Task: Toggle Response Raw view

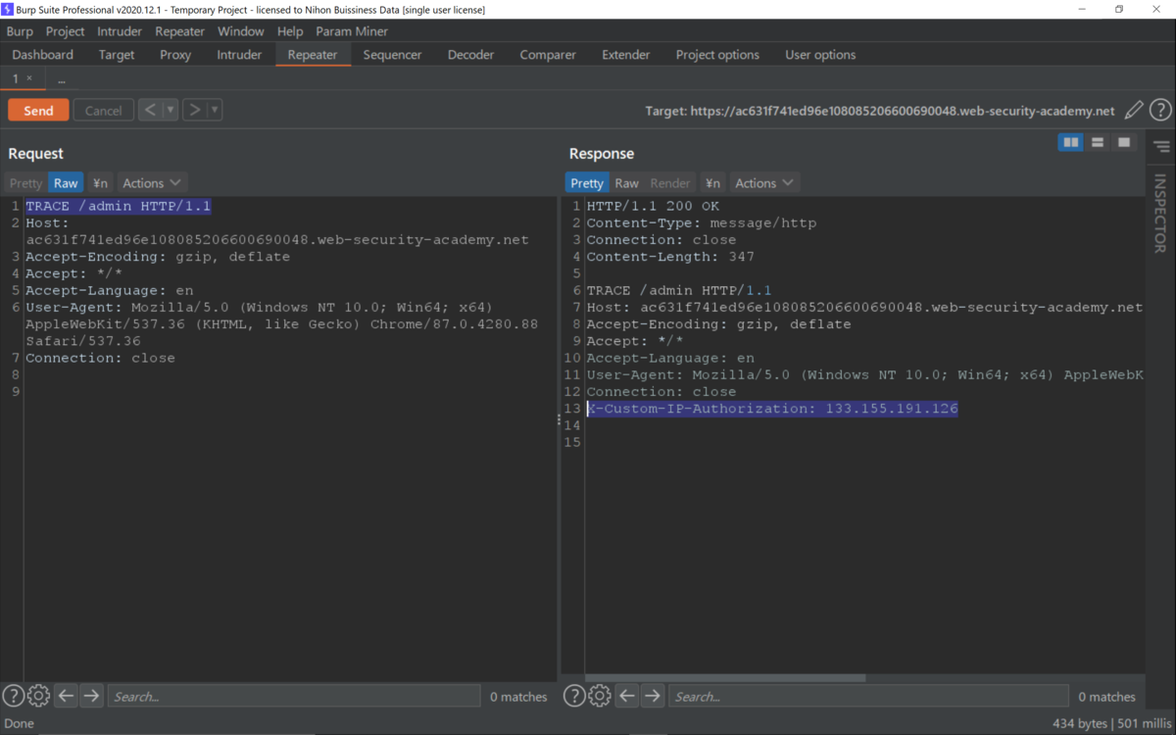Action: [x=627, y=183]
